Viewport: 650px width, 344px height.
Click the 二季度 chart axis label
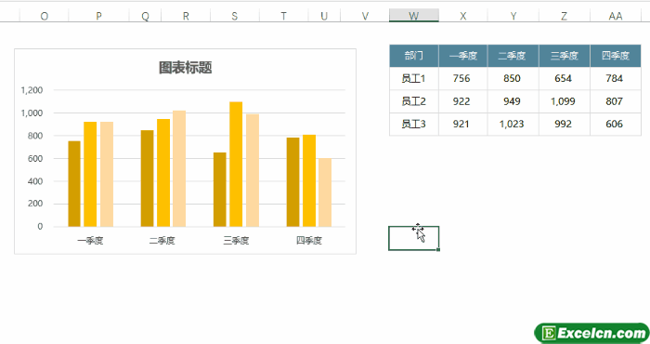162,240
